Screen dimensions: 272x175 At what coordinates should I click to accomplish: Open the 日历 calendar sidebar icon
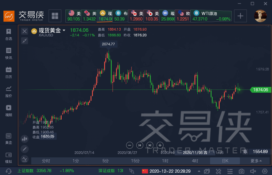tap(8, 72)
